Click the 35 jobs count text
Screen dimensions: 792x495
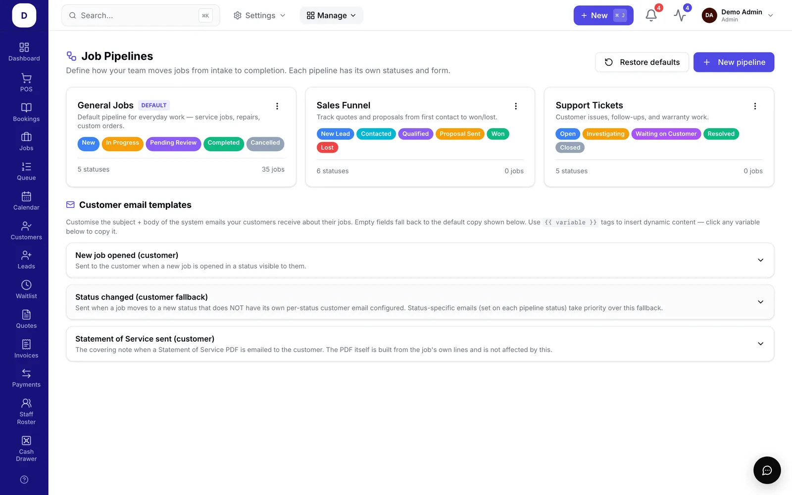click(x=273, y=169)
